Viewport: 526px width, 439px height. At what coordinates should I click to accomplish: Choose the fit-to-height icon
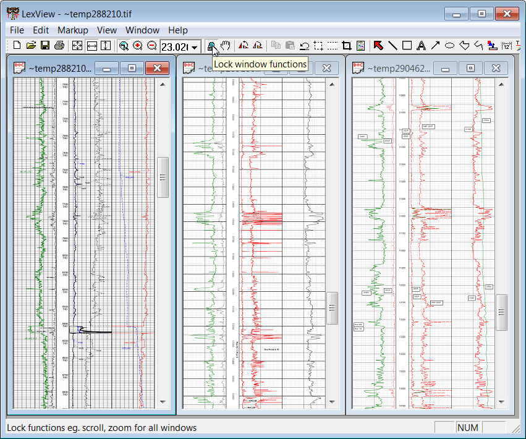pyautogui.click(x=106, y=46)
